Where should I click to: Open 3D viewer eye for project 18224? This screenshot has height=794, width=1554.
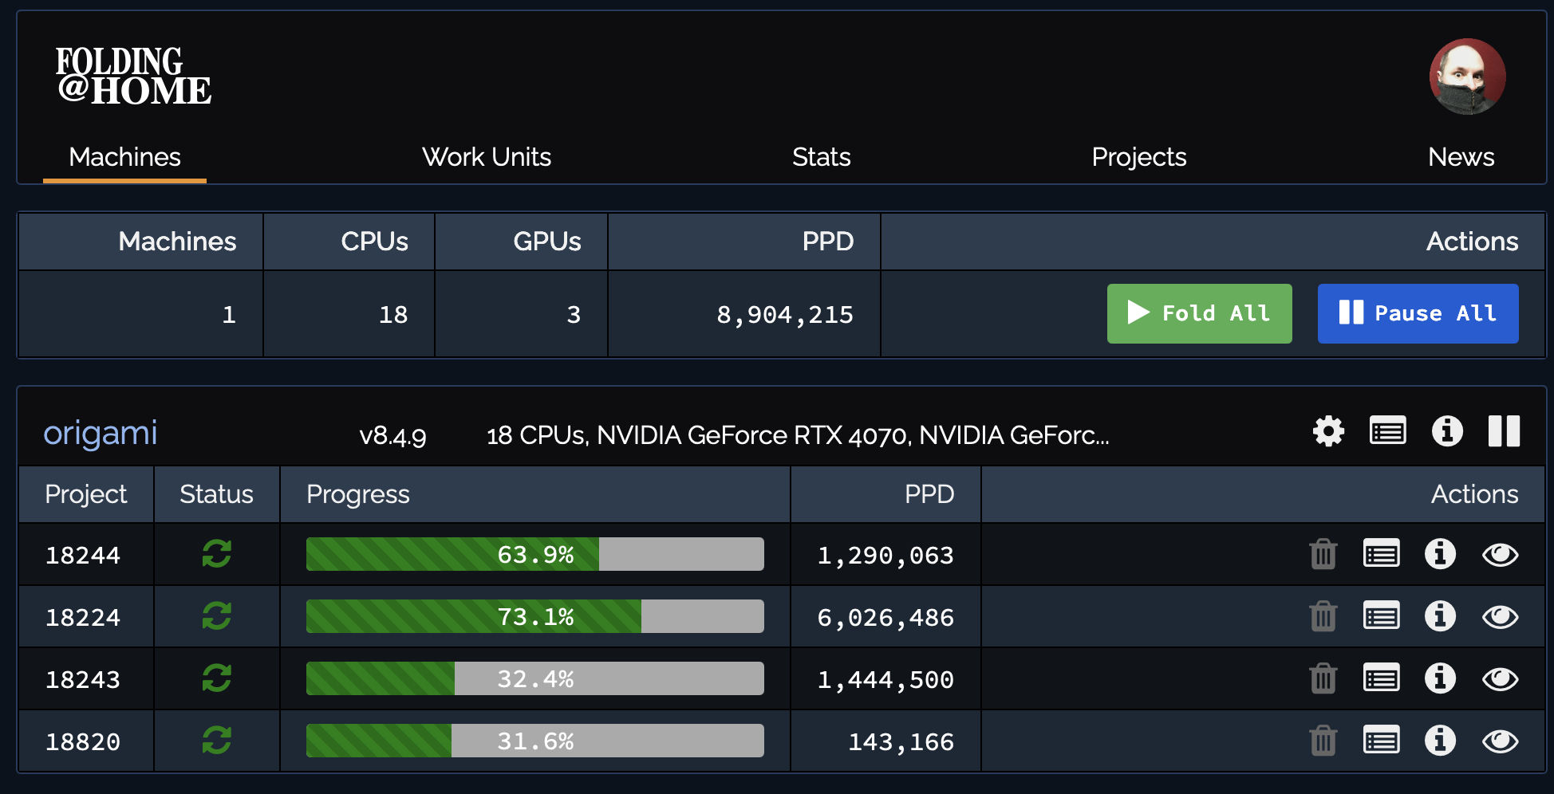(x=1500, y=616)
